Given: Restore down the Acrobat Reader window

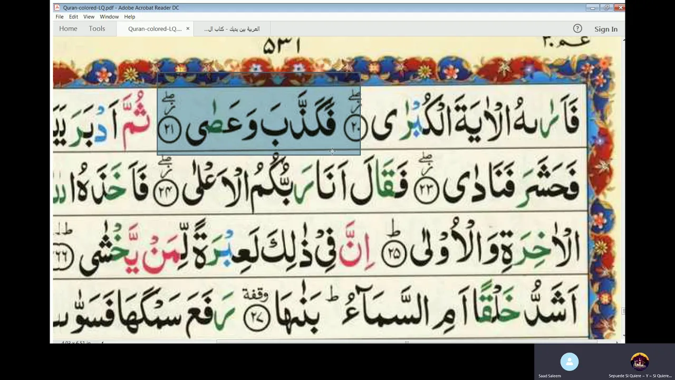Looking at the screenshot, I should [606, 7].
